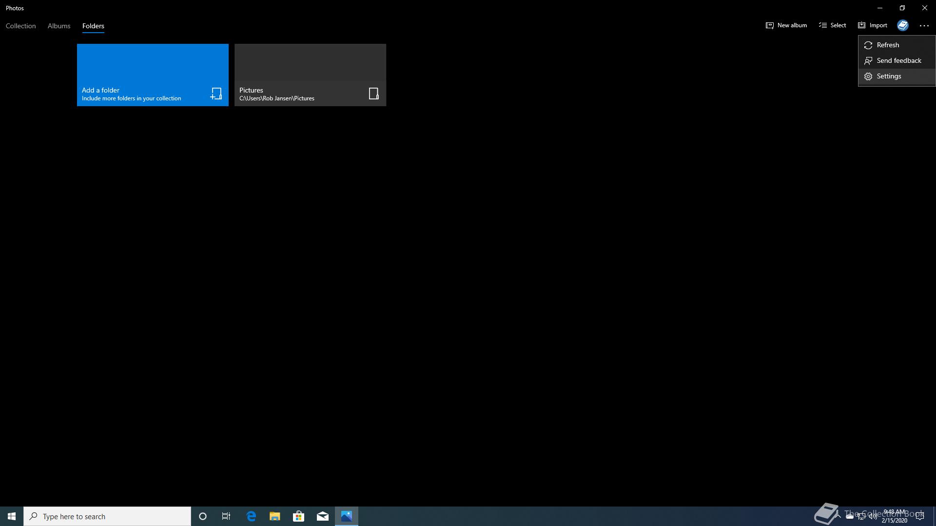Switch to the Albums tab
This screenshot has width=936, height=526.
click(59, 26)
